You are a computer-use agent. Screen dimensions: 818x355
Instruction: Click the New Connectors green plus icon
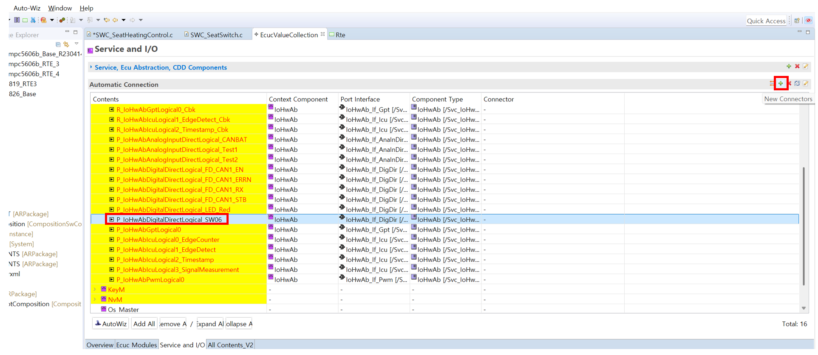pos(781,84)
